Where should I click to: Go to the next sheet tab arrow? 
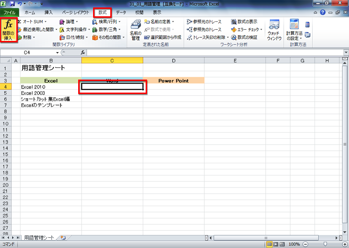[x=13, y=238]
